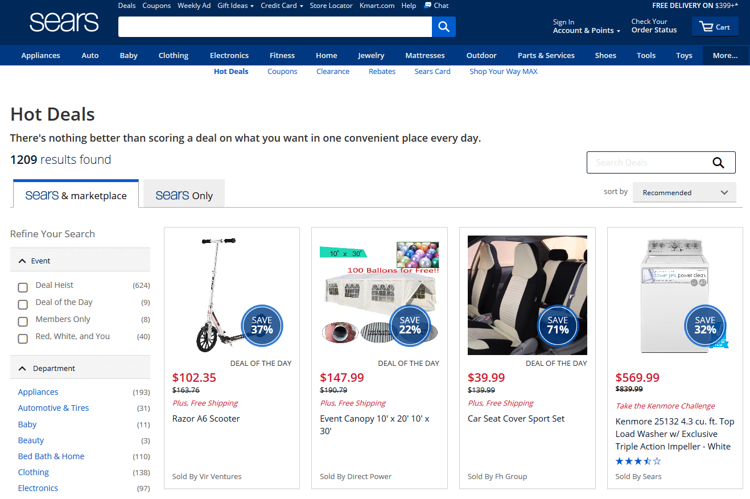Click the Chat bubble icon
This screenshot has height=499, width=750.
pyautogui.click(x=428, y=6)
